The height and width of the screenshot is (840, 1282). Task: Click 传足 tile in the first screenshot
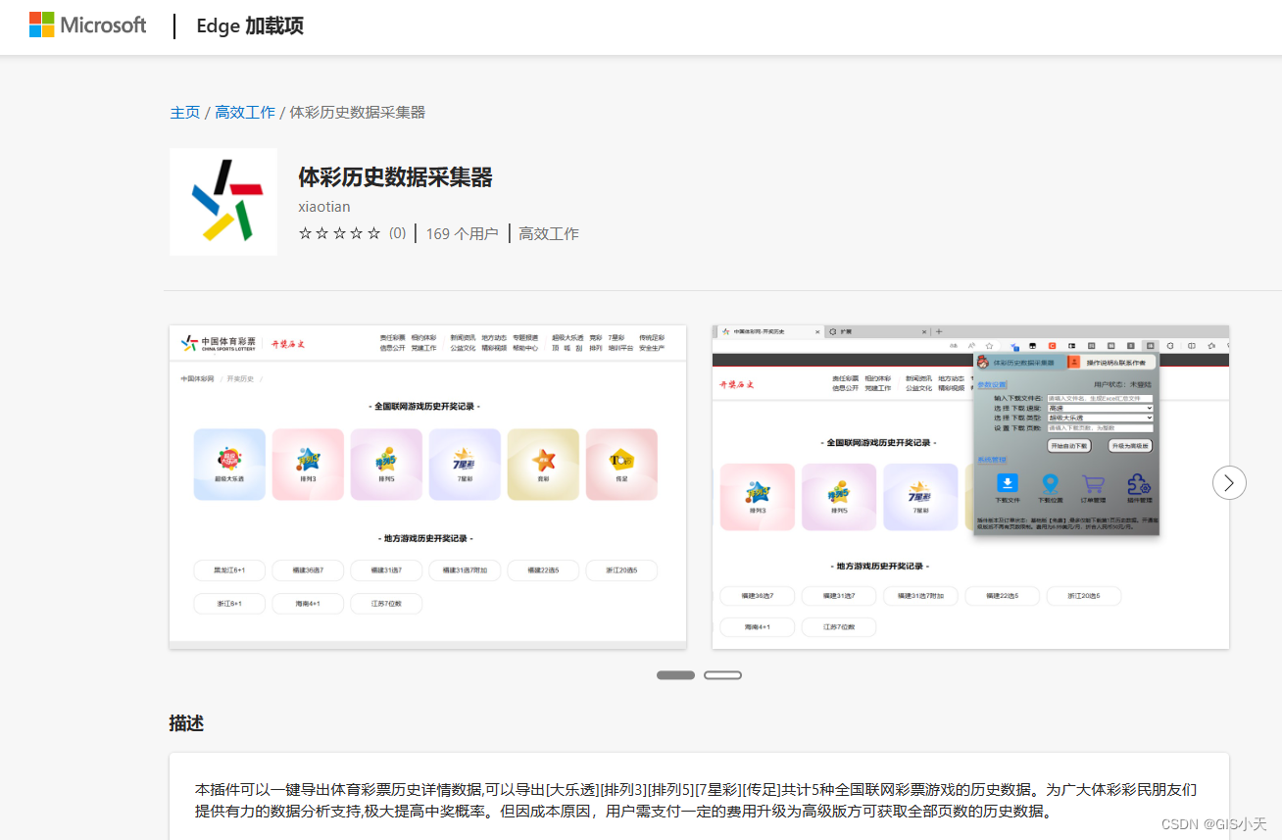tap(621, 465)
